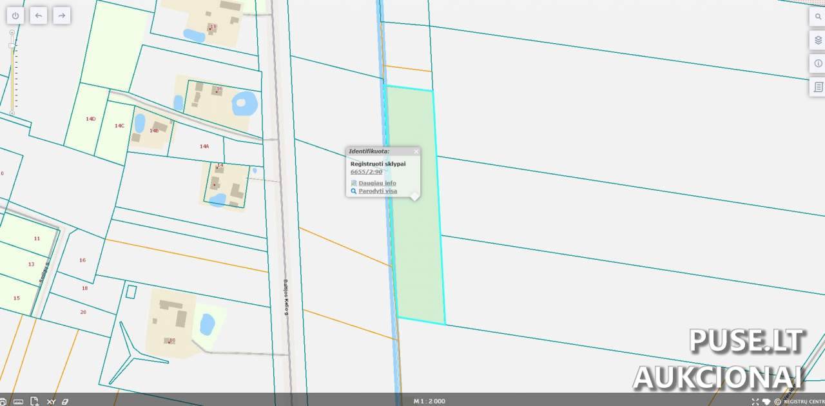Click the "Parodyti visa" link
Screen dimensions: 825x406
(x=378, y=191)
